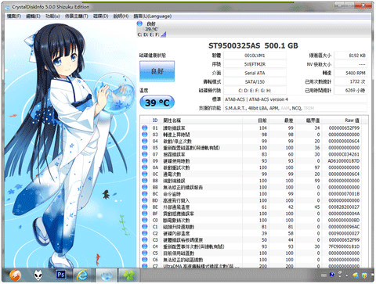The width and height of the screenshot is (376, 284).
Task: Click the status orb for attribute C6
Action: [x=144, y=260]
